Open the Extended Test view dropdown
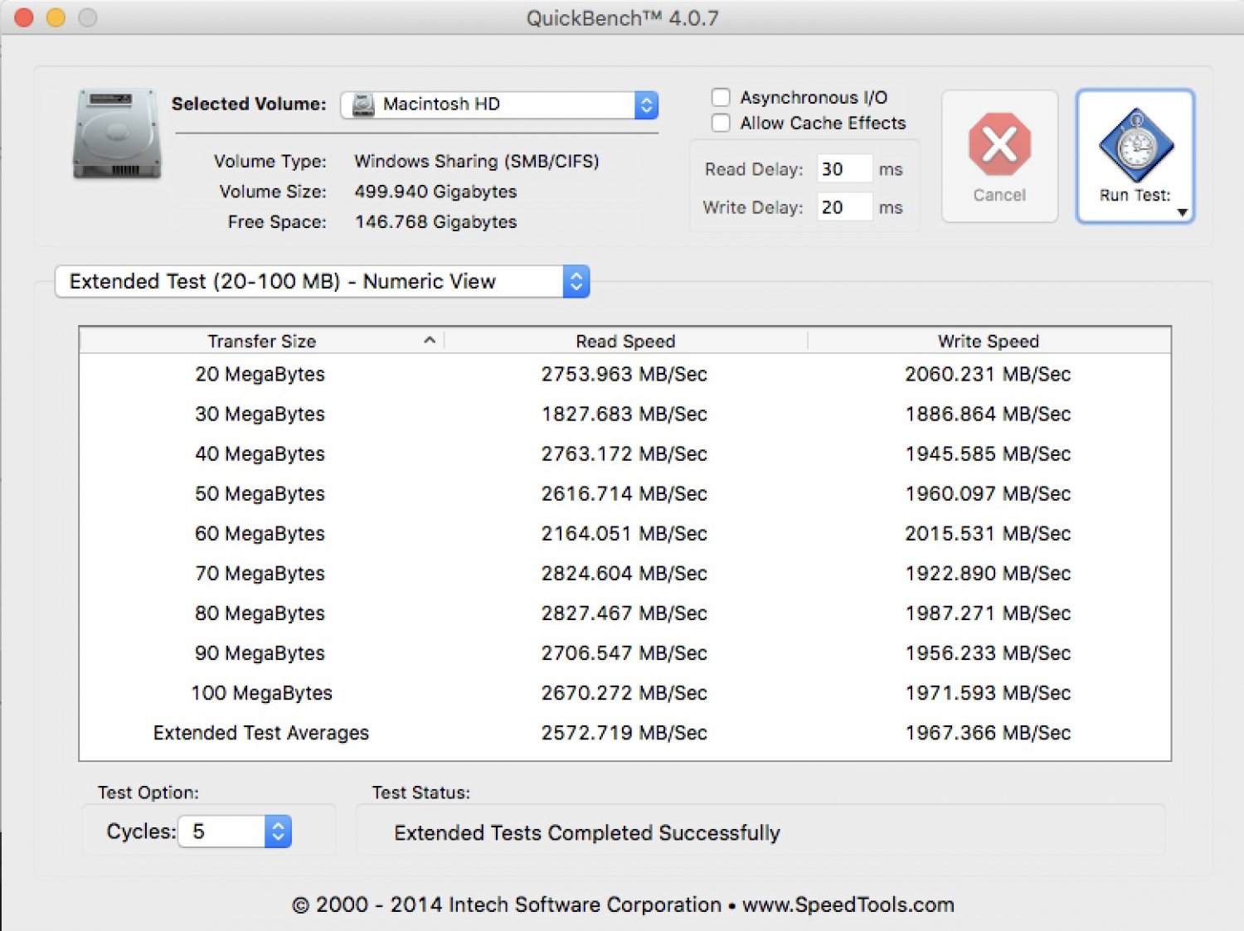Image resolution: width=1244 pixels, height=931 pixels. point(322,282)
